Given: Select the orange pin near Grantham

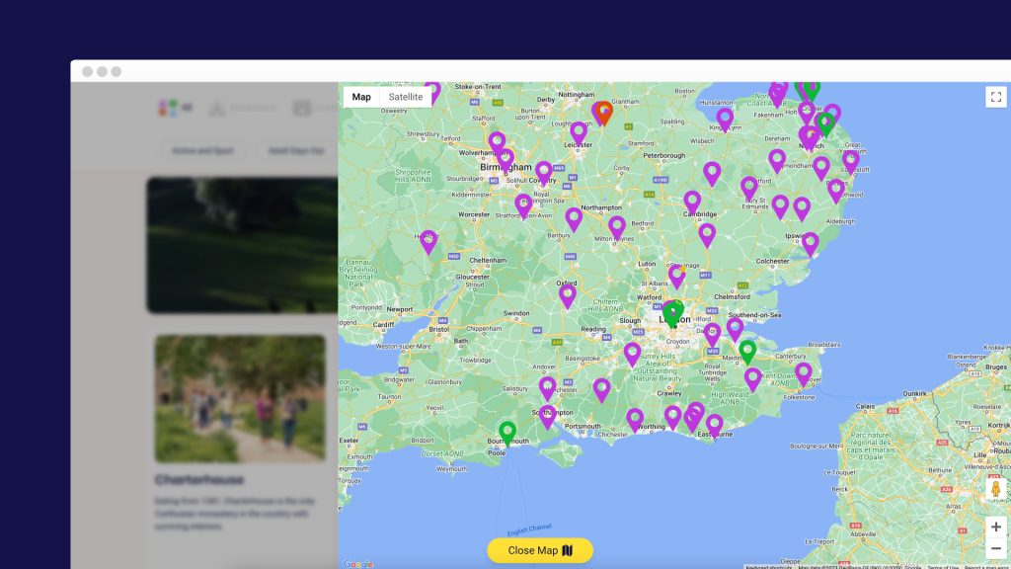Looking at the screenshot, I should pyautogui.click(x=603, y=112).
